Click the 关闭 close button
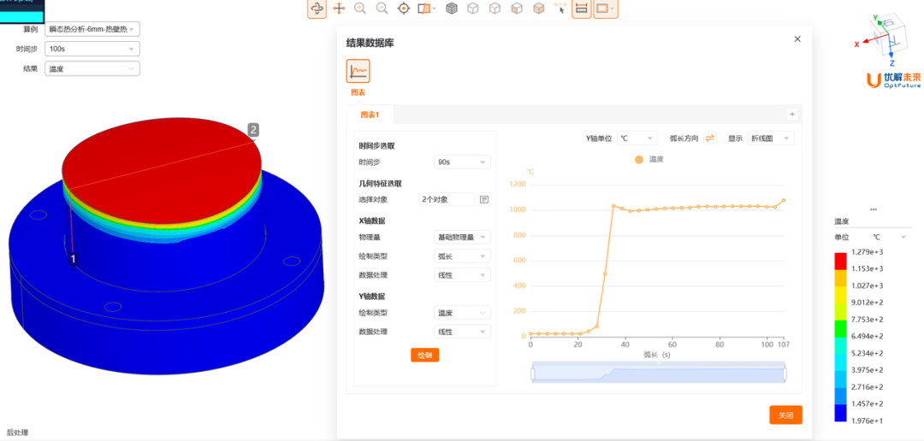The width and height of the screenshot is (924, 441). tap(785, 415)
